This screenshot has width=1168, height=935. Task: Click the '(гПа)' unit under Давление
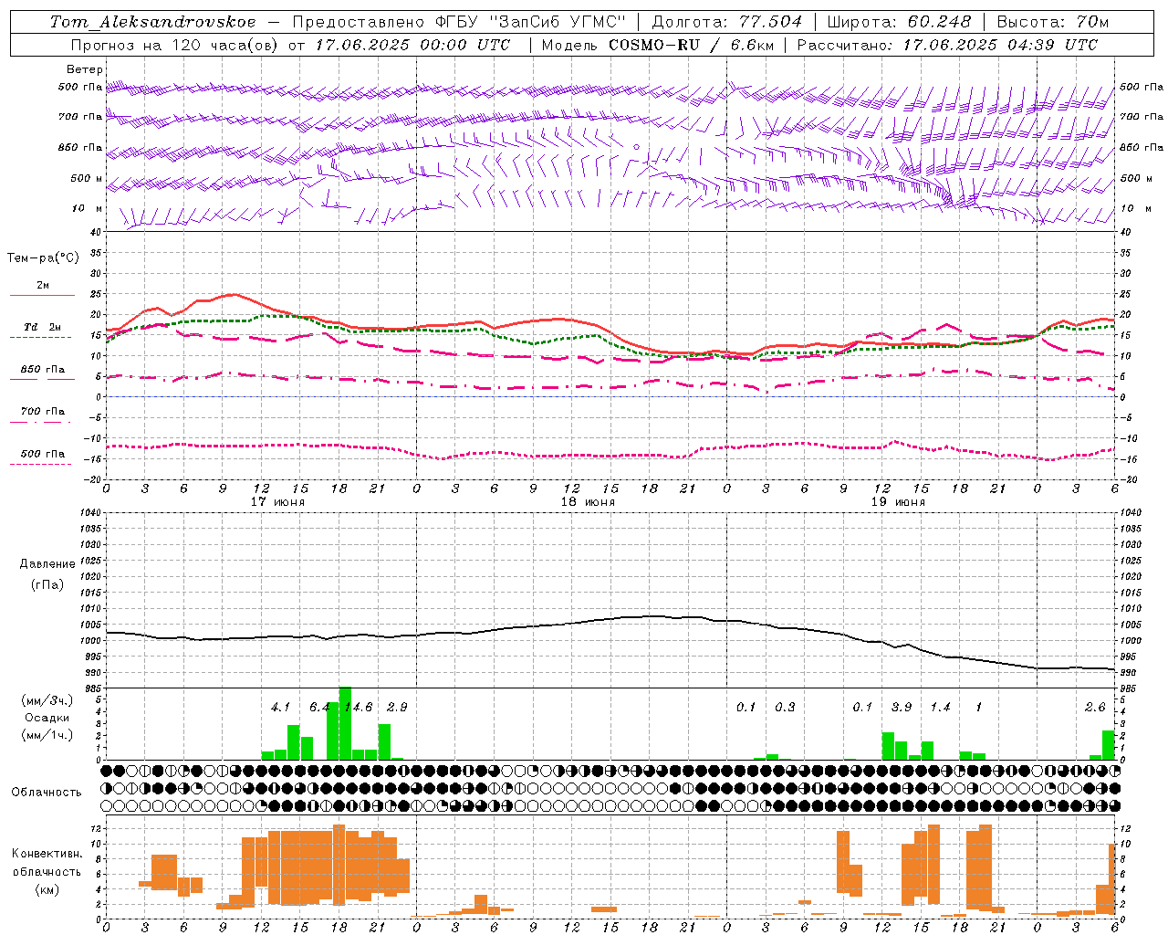pyautogui.click(x=47, y=584)
